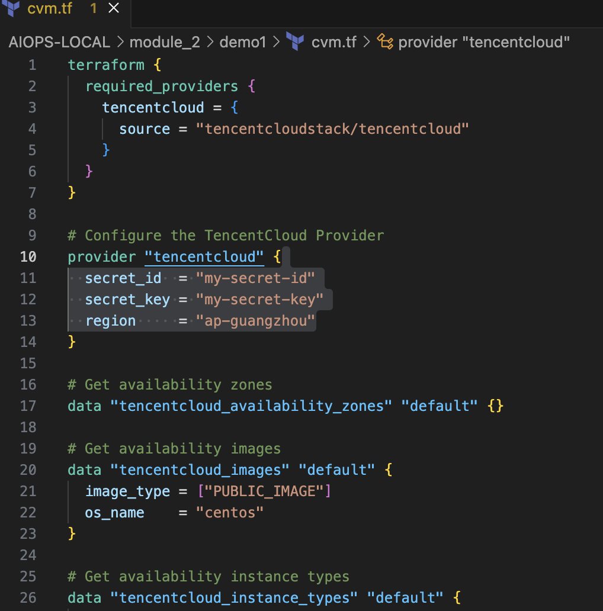Click the terraform keyword on line 1
Viewport: 603px width, 611px height.
(x=106, y=65)
